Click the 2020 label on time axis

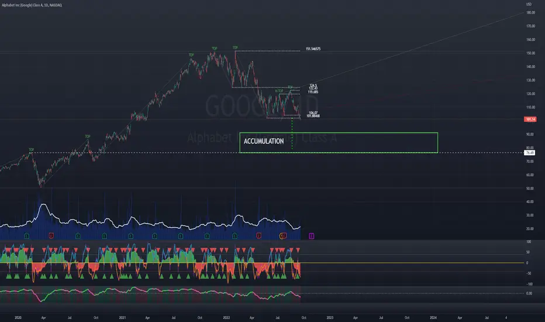[18, 317]
